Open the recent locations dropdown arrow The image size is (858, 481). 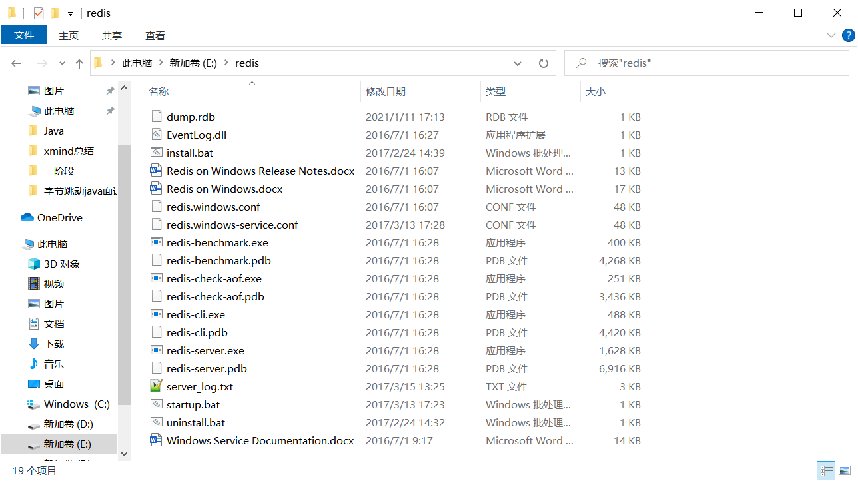point(62,63)
